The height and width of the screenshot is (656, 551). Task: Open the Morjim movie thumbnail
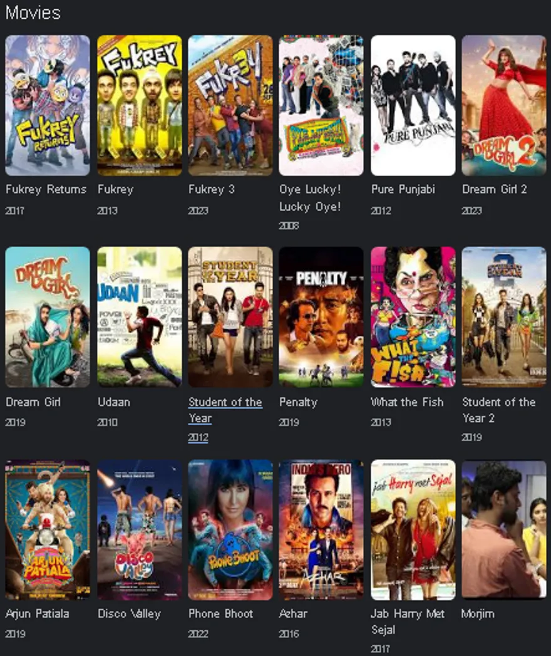coord(504,529)
